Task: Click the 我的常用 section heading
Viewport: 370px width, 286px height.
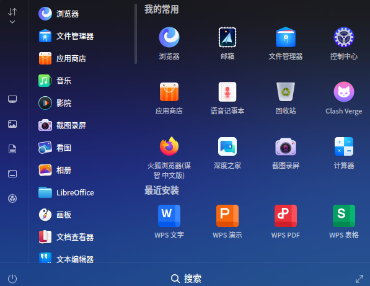Action: coord(162,9)
